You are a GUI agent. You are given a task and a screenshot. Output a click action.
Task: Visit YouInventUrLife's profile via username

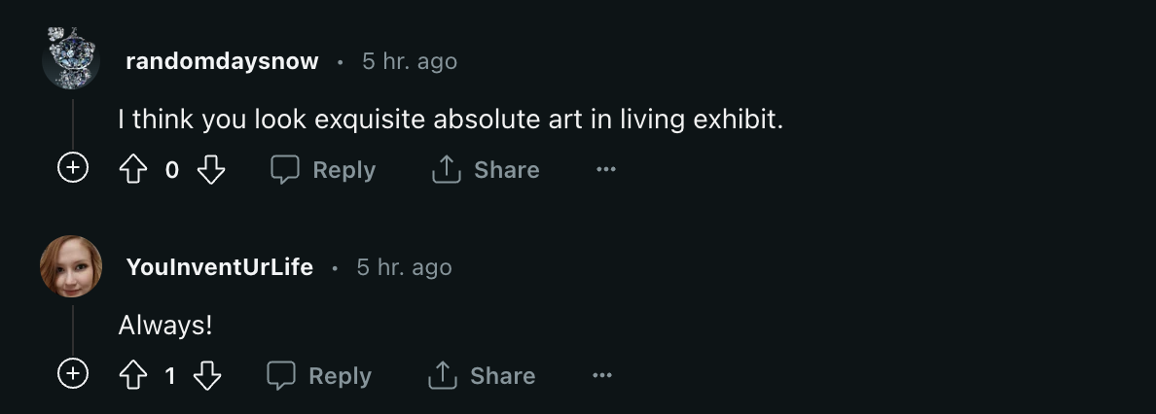coord(219,267)
